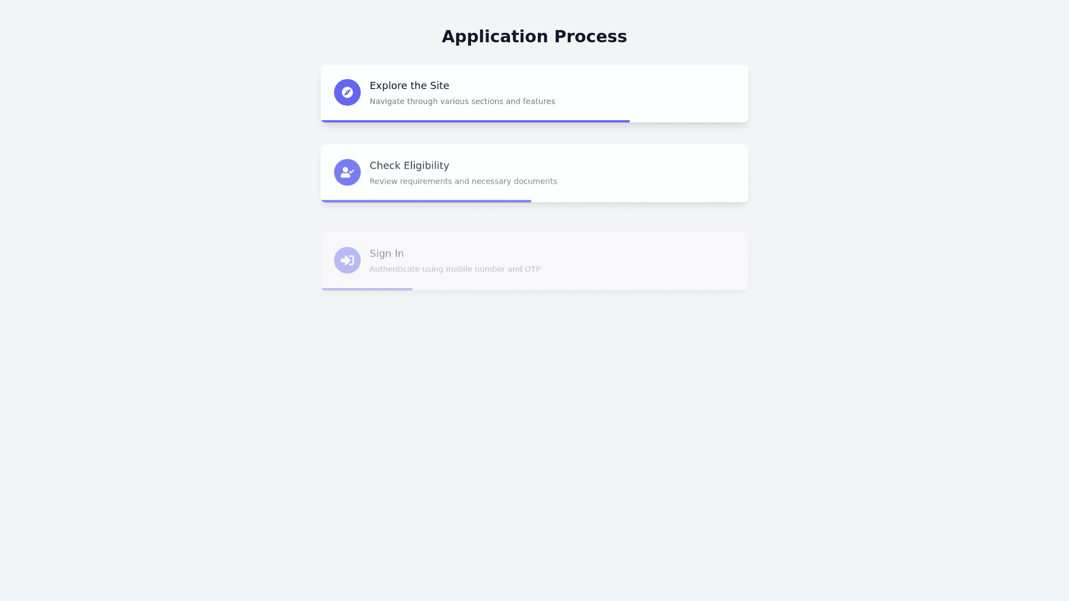Click 'Review requirements and necessary documents' text
1069x601 pixels.
pos(463,181)
